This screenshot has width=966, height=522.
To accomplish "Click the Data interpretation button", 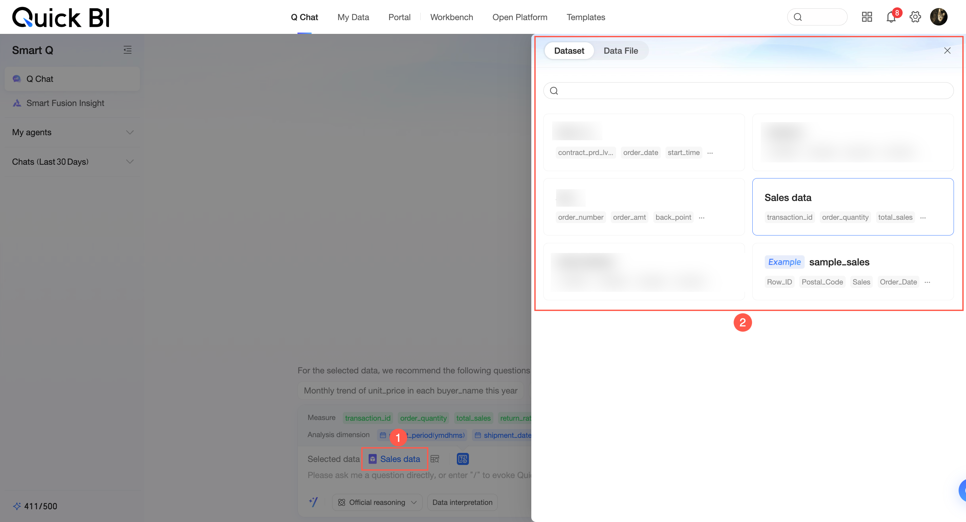I will pyautogui.click(x=462, y=502).
